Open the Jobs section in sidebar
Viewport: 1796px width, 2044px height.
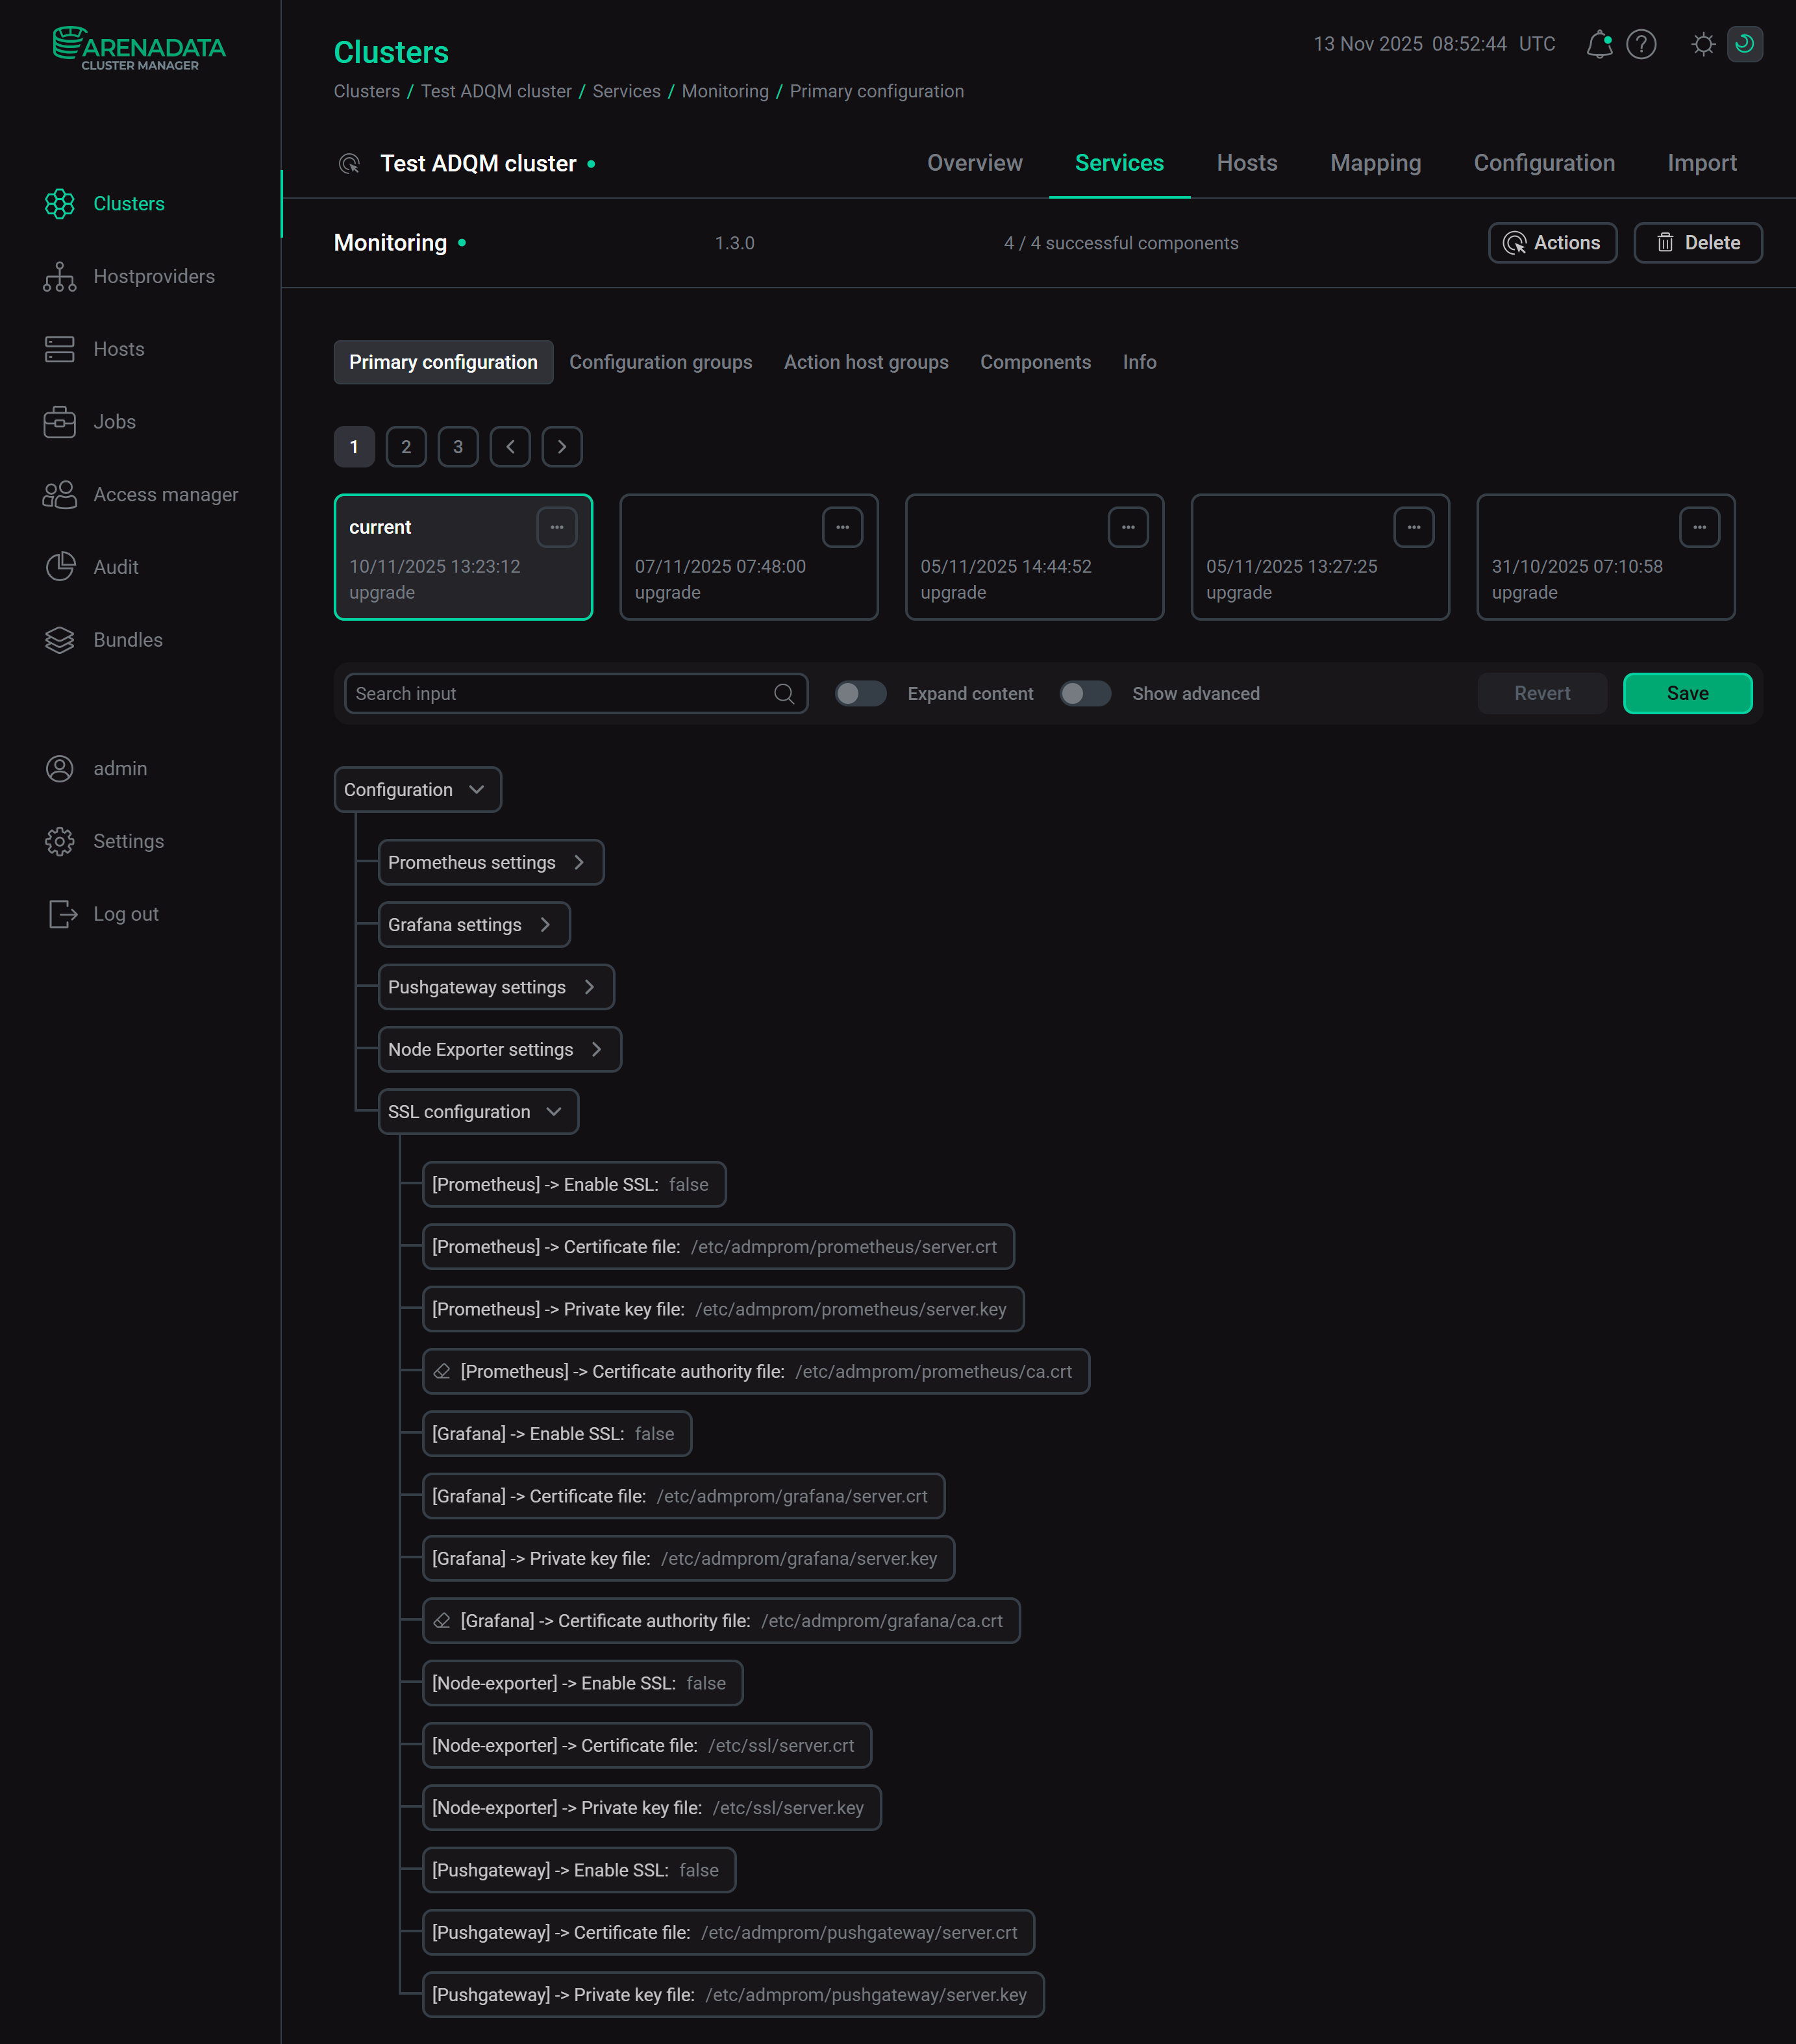tap(114, 421)
